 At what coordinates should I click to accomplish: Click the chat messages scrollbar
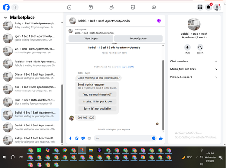point(163,95)
